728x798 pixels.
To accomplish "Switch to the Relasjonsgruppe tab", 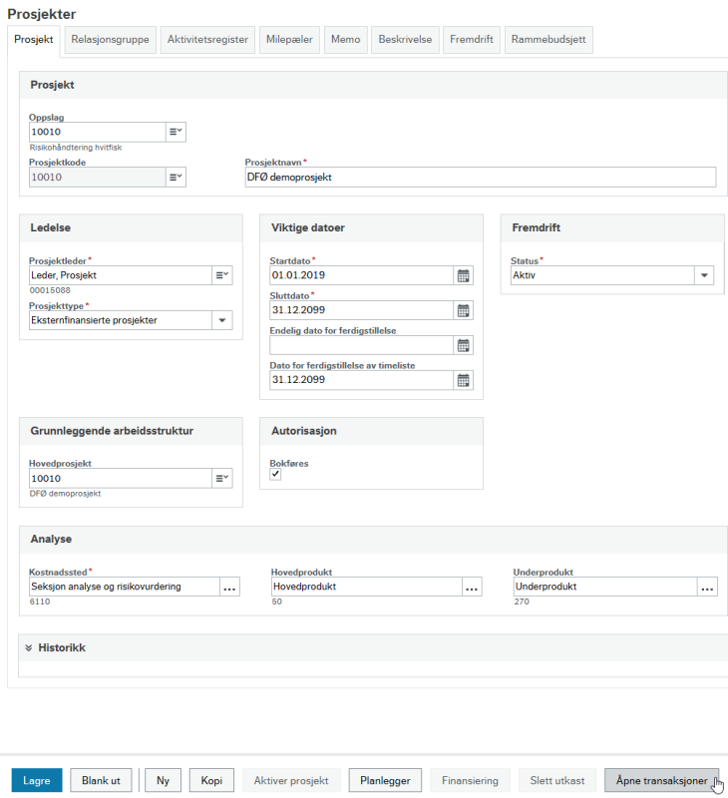I will pyautogui.click(x=110, y=40).
